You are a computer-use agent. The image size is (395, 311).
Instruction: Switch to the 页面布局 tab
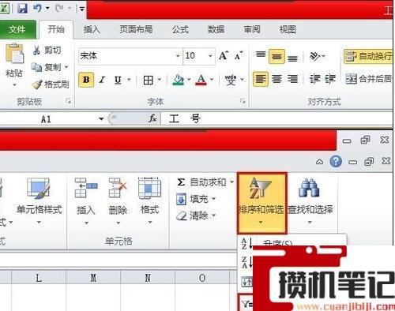coord(136,29)
